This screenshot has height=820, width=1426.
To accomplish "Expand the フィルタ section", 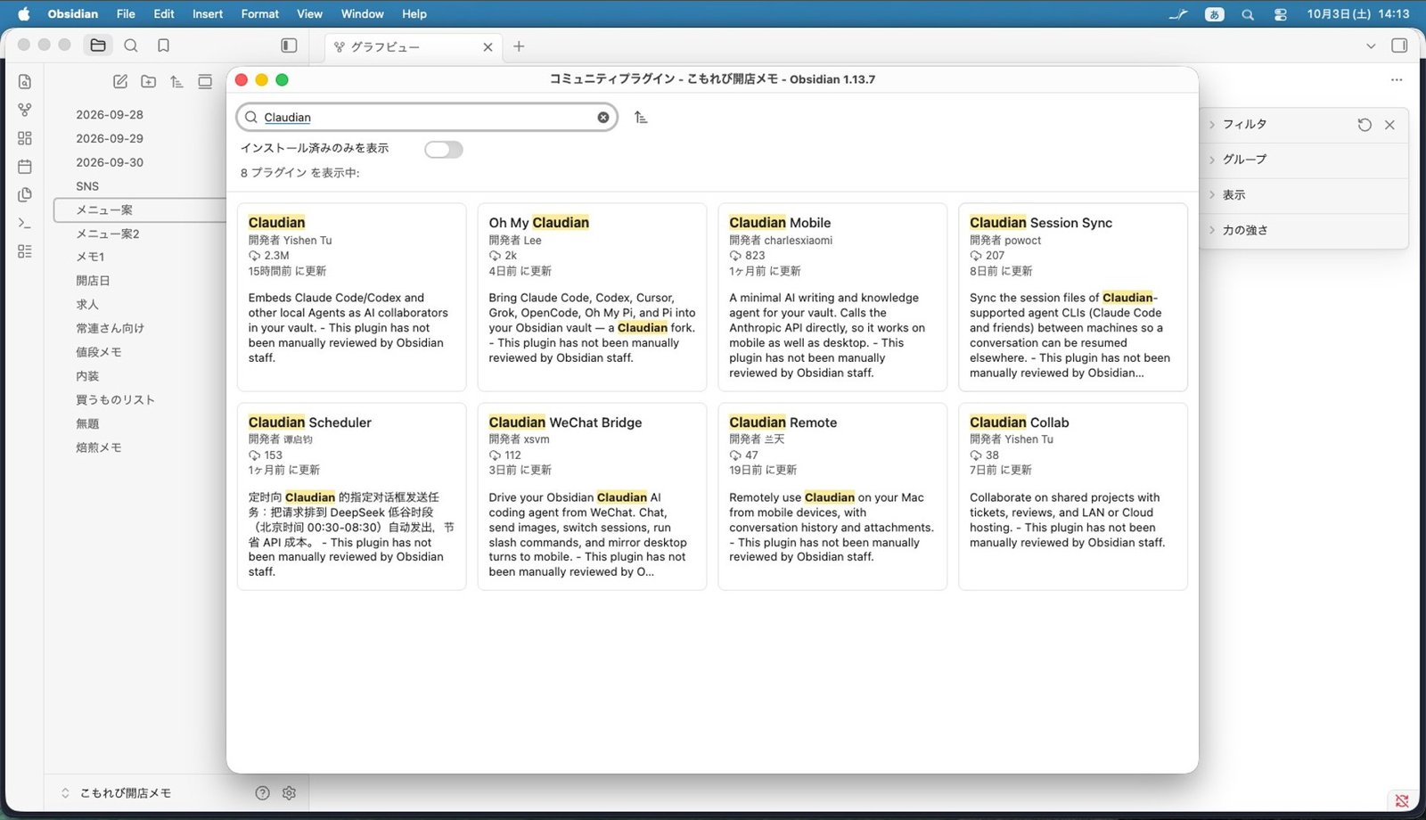I will (1244, 125).
